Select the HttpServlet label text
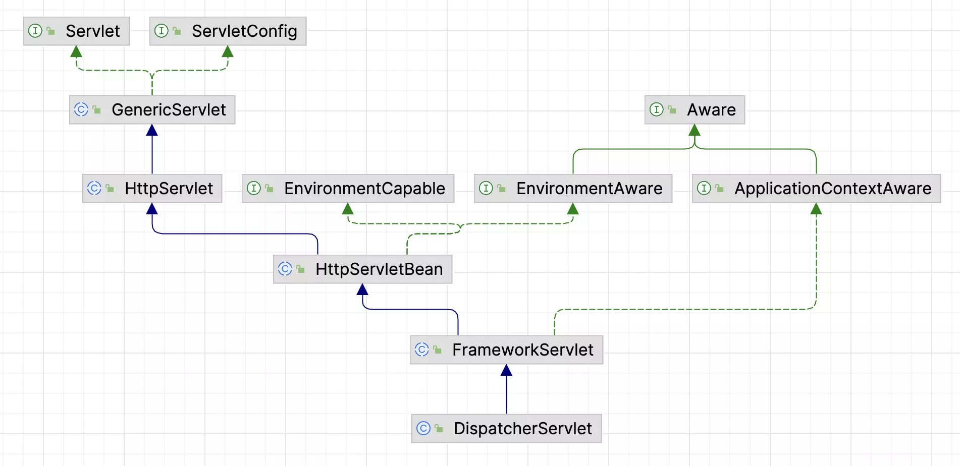 169,189
